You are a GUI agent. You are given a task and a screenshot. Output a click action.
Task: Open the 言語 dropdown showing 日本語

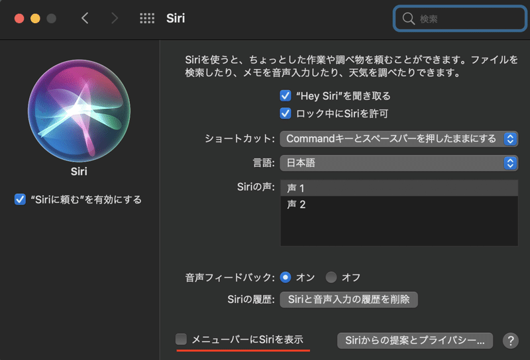399,163
